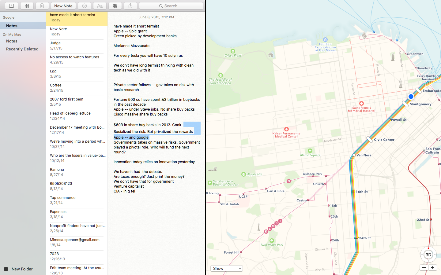Click the 'Marianna Mazzucato' line in note
Screen dimensions: 441x275
pos(131,46)
